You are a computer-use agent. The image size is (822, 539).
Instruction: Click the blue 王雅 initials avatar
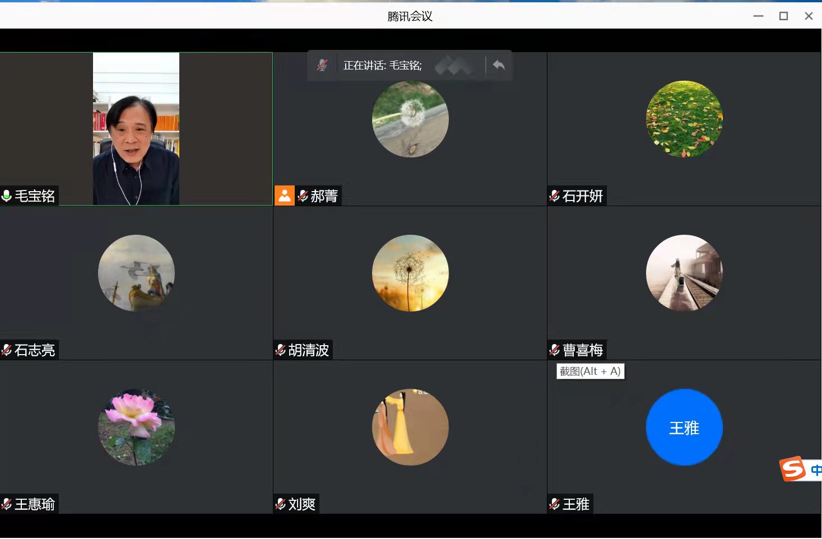(684, 427)
